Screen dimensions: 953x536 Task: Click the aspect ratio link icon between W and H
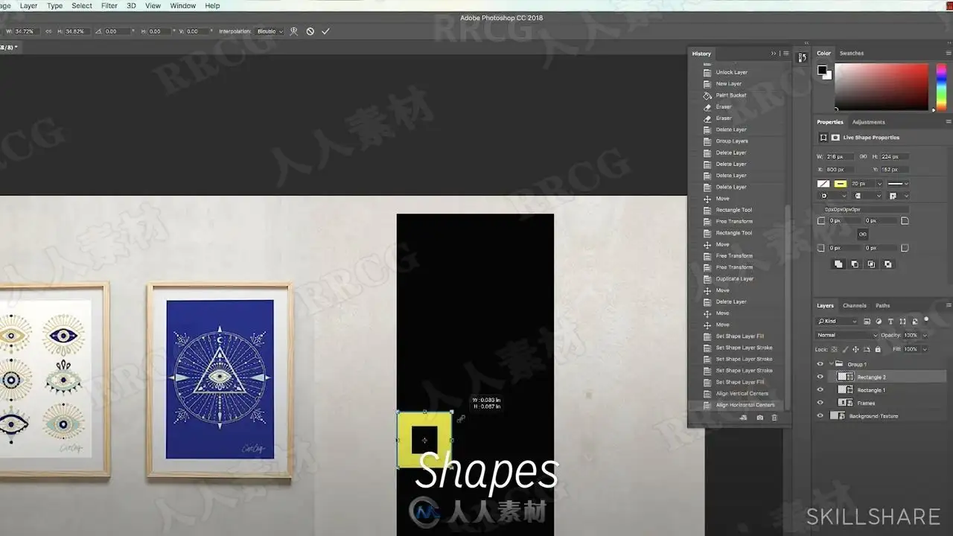tap(49, 31)
